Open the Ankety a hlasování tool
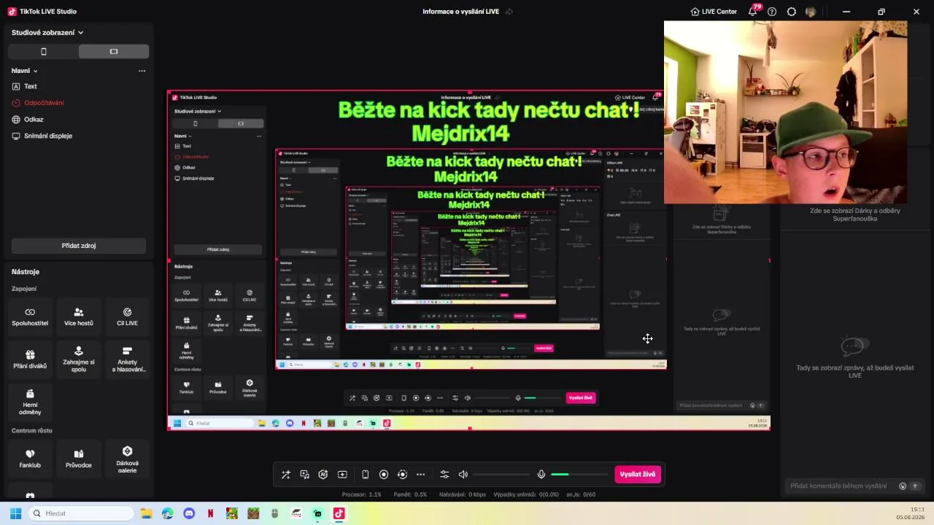 point(127,359)
